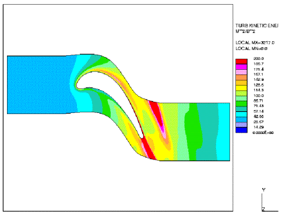Click the legend value 28.57

pos(259,122)
